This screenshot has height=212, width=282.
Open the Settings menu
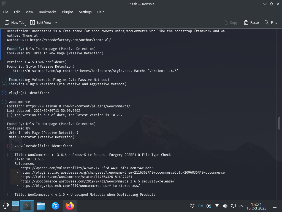[x=85, y=12]
